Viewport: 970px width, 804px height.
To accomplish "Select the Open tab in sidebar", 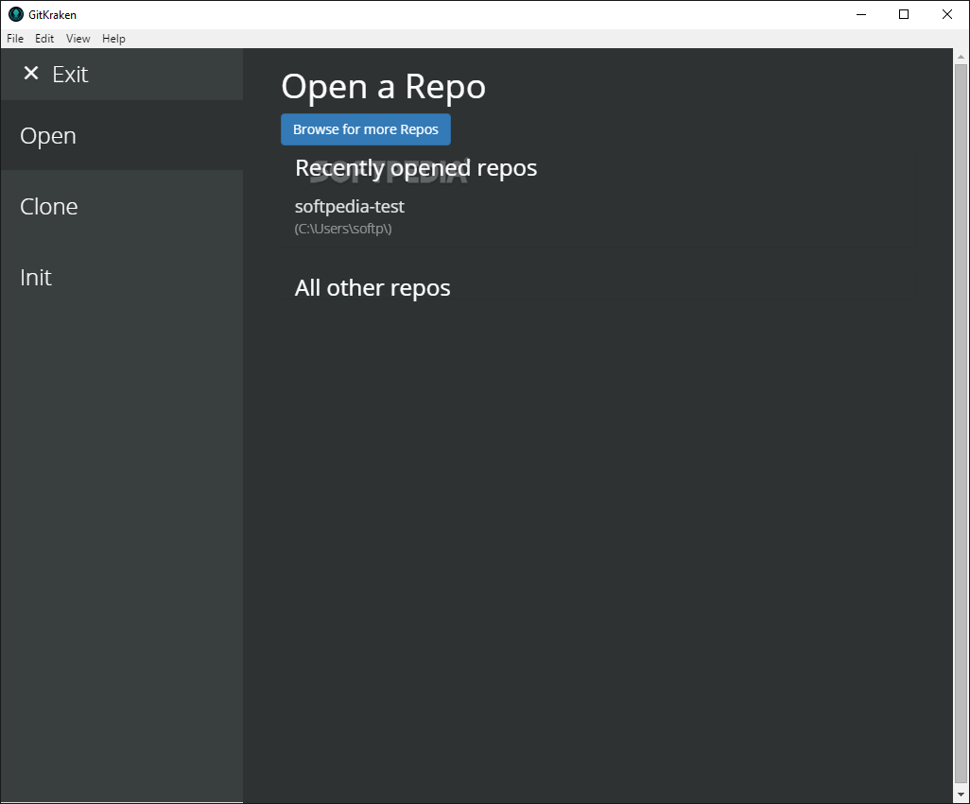I will (122, 135).
